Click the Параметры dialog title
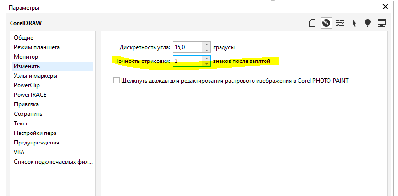 point(24,8)
